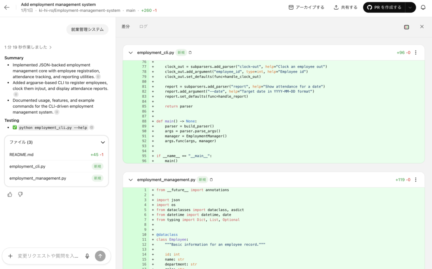
Task: Open README.md in the file list
Action: (22, 154)
